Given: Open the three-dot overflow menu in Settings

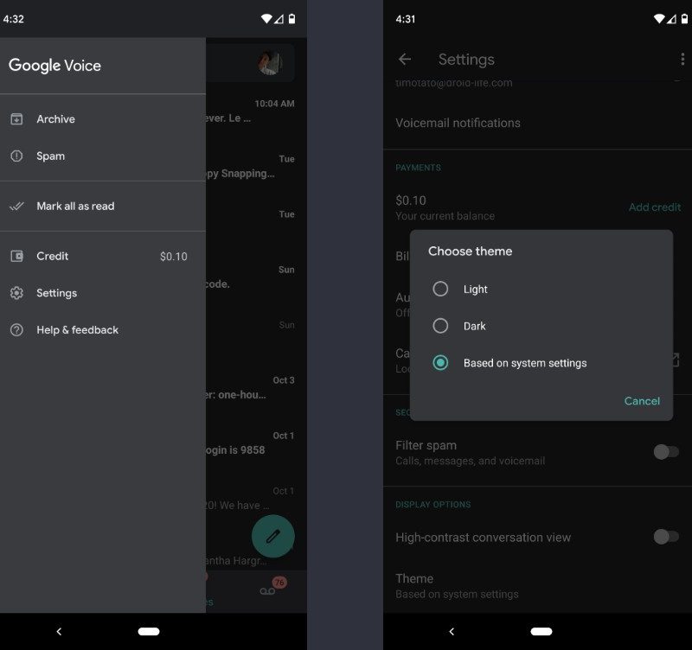Looking at the screenshot, I should tap(682, 59).
